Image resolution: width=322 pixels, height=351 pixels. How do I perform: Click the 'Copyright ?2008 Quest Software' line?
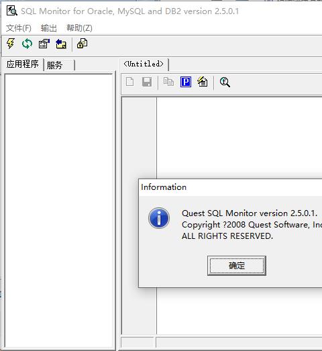coord(252,225)
